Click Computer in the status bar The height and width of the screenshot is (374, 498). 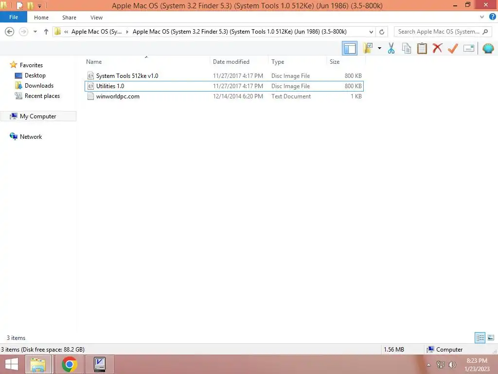click(x=445, y=349)
